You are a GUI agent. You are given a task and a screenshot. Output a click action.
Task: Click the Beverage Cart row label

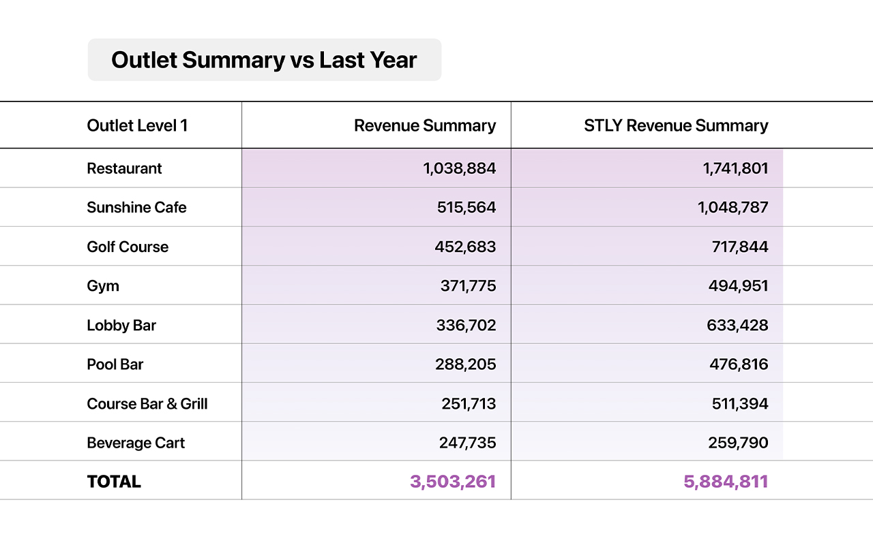tap(136, 443)
